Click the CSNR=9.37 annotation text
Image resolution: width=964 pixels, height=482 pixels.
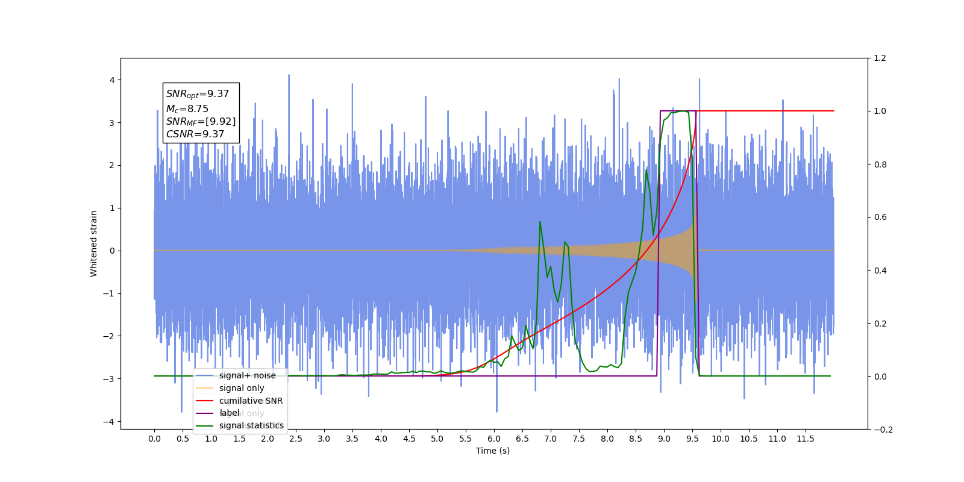tap(195, 134)
